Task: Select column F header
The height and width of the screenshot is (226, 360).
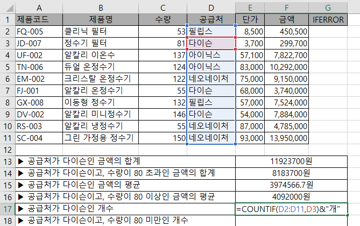Action: pos(286,8)
